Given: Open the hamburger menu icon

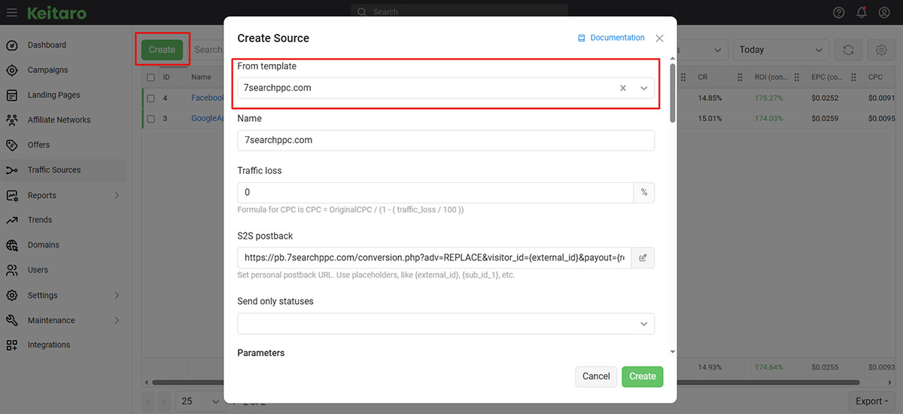Looking at the screenshot, I should click(11, 13).
